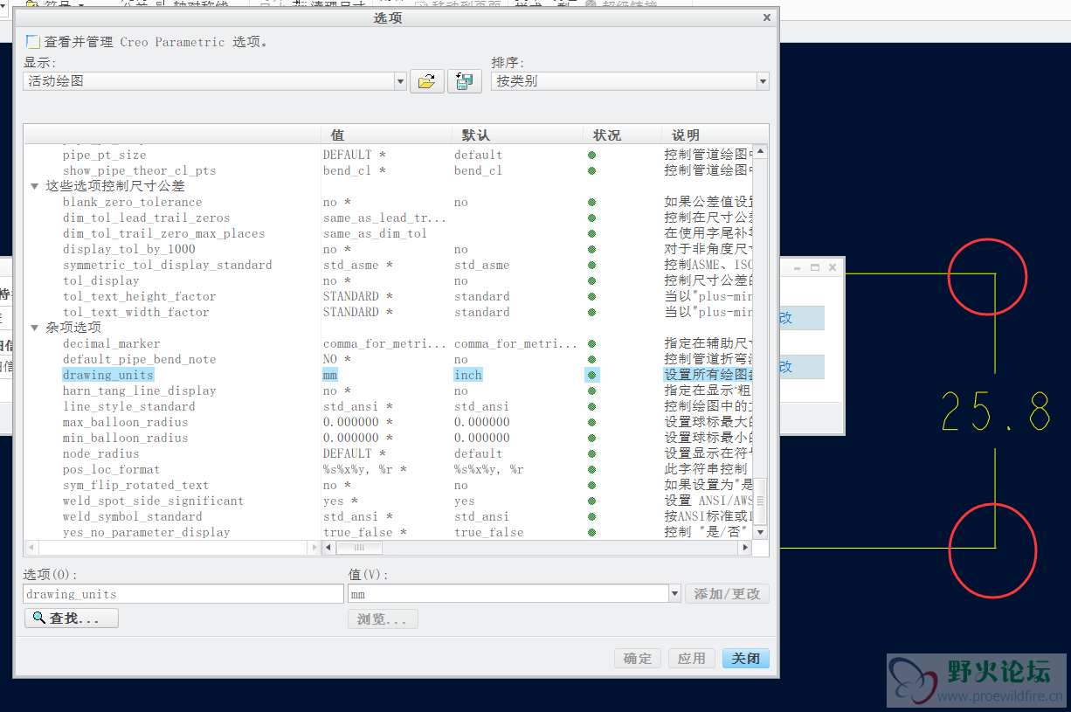
Task: Click the 应用 button
Action: click(x=692, y=659)
